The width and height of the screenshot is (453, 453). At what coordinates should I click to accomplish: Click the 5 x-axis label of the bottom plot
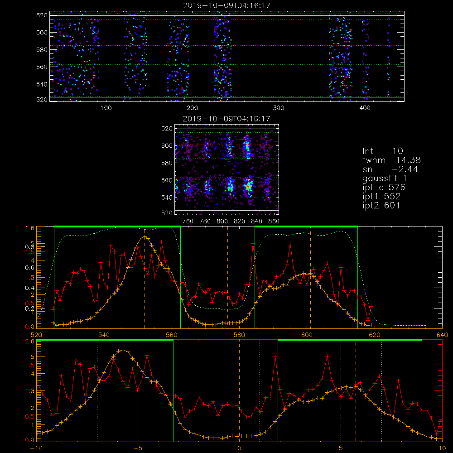point(341,448)
